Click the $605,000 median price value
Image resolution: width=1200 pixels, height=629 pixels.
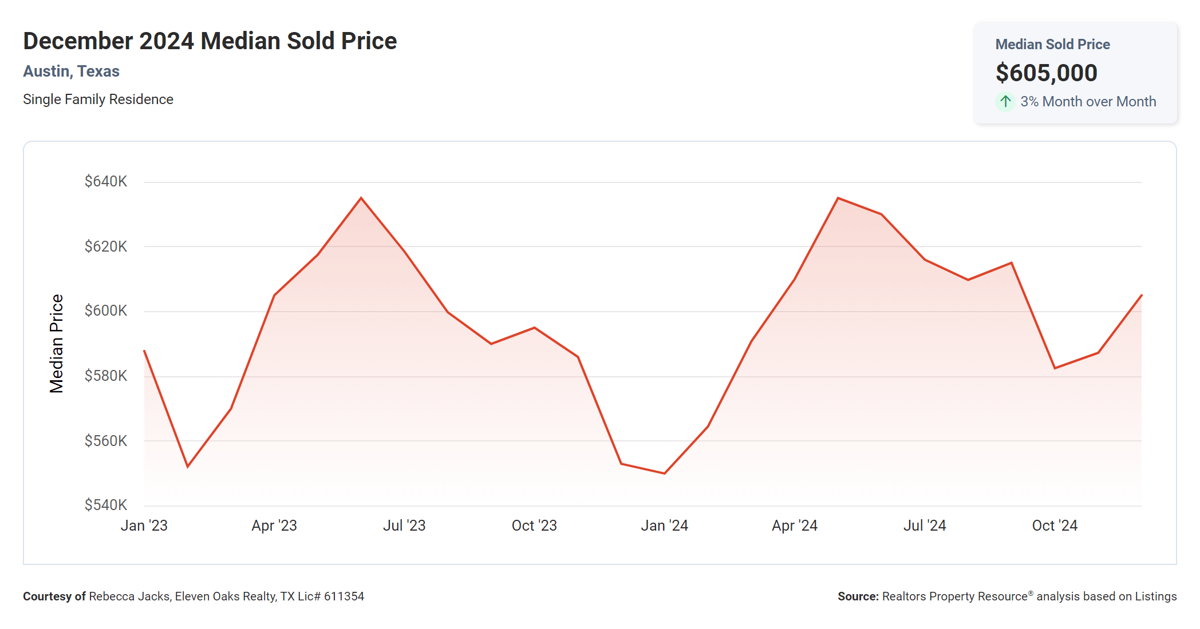pyautogui.click(x=1046, y=73)
